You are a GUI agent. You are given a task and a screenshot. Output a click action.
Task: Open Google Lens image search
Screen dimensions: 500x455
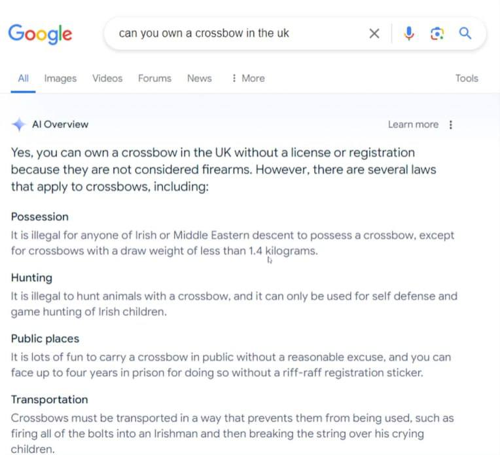pyautogui.click(x=437, y=33)
